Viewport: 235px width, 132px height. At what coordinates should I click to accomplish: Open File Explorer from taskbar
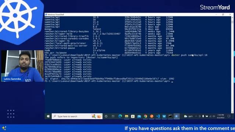tap(126, 116)
